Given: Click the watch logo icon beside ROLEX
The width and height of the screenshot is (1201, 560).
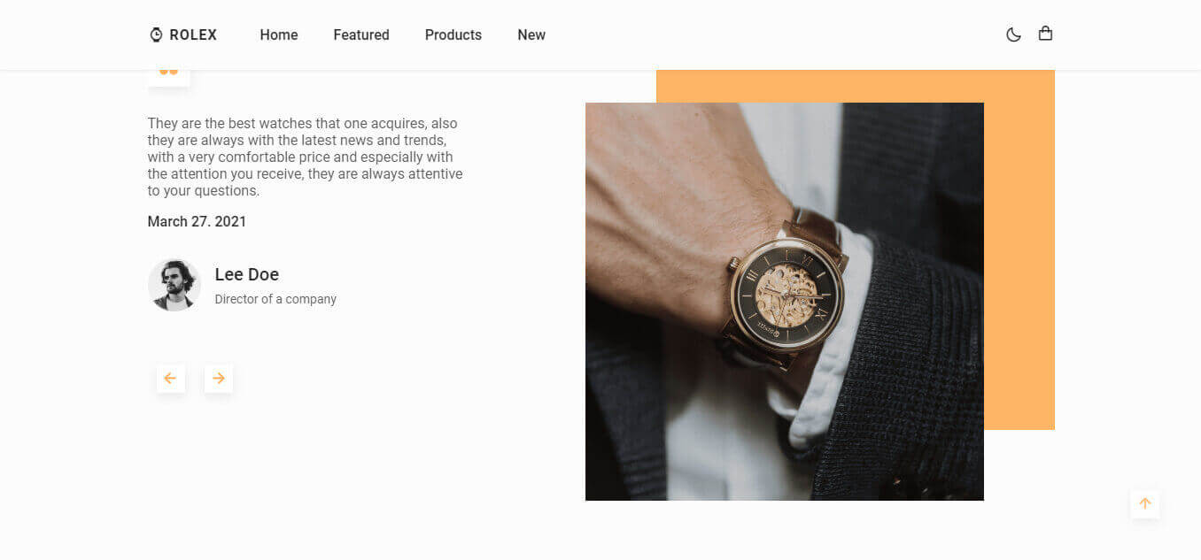Looking at the screenshot, I should [156, 35].
